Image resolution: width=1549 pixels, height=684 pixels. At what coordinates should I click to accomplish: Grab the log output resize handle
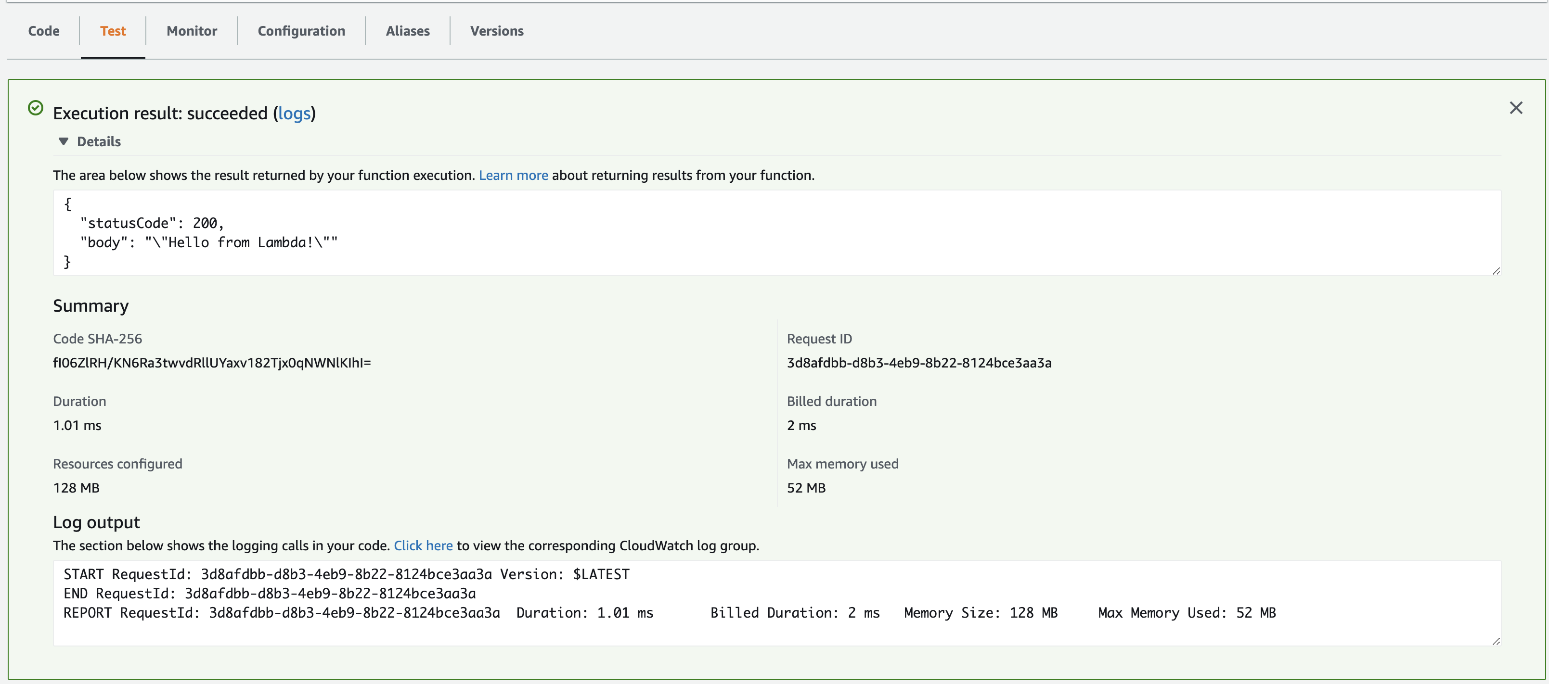pos(1496,641)
